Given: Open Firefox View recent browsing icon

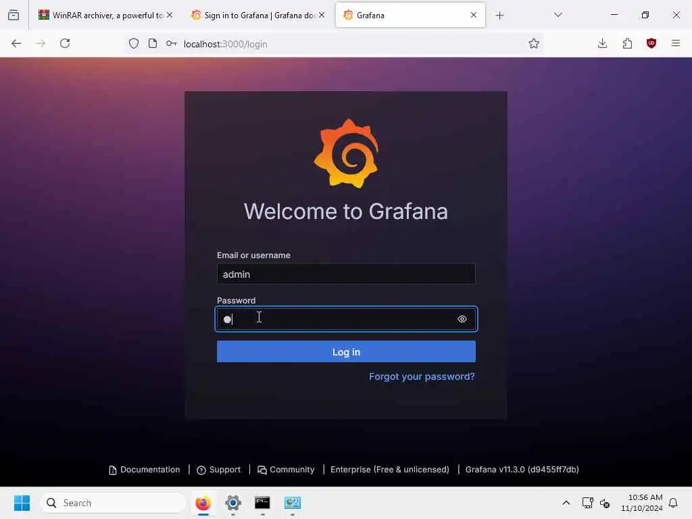Looking at the screenshot, I should (14, 16).
